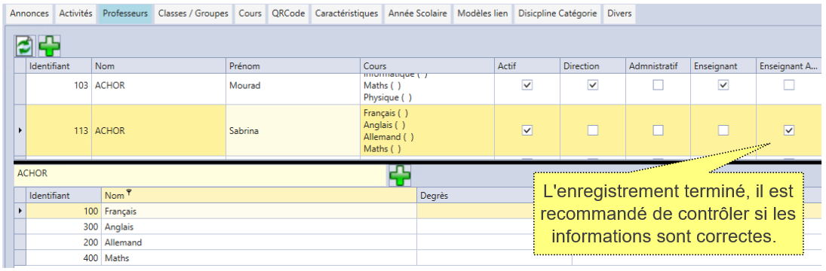Check Admnistratif box for Mourad
Viewport: 826px width, 271px height.
coord(658,85)
